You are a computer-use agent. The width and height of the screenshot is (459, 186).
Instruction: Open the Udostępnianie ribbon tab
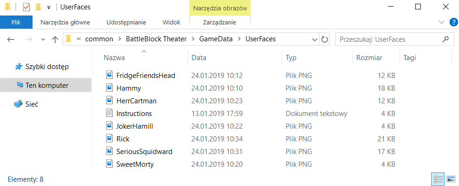click(126, 22)
